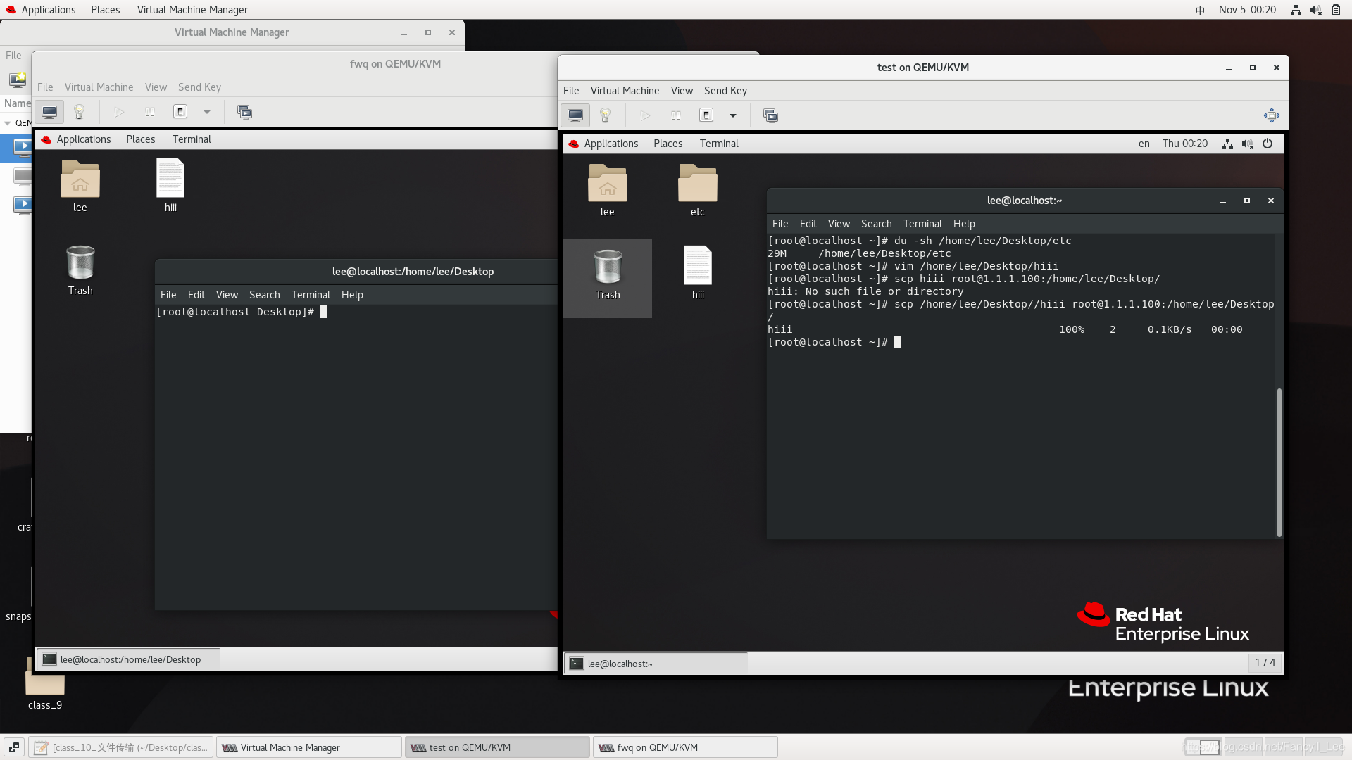Screen dimensions: 1352x760
Task: Click the terminal scrollbar in test VM
Action: coord(1279,461)
